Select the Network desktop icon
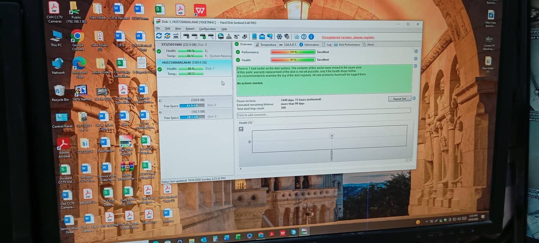The height and width of the screenshot is (243, 539). pos(58,66)
